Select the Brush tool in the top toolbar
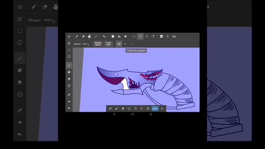Viewport: 265px width, 149px height. point(77,36)
